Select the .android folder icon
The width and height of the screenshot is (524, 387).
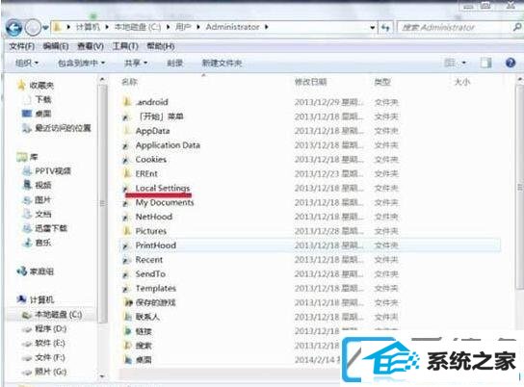[x=127, y=102]
